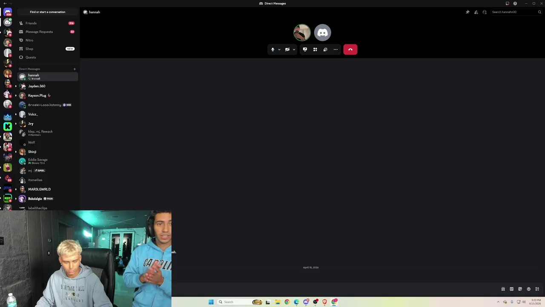Open the emoji picker

[x=528, y=289]
